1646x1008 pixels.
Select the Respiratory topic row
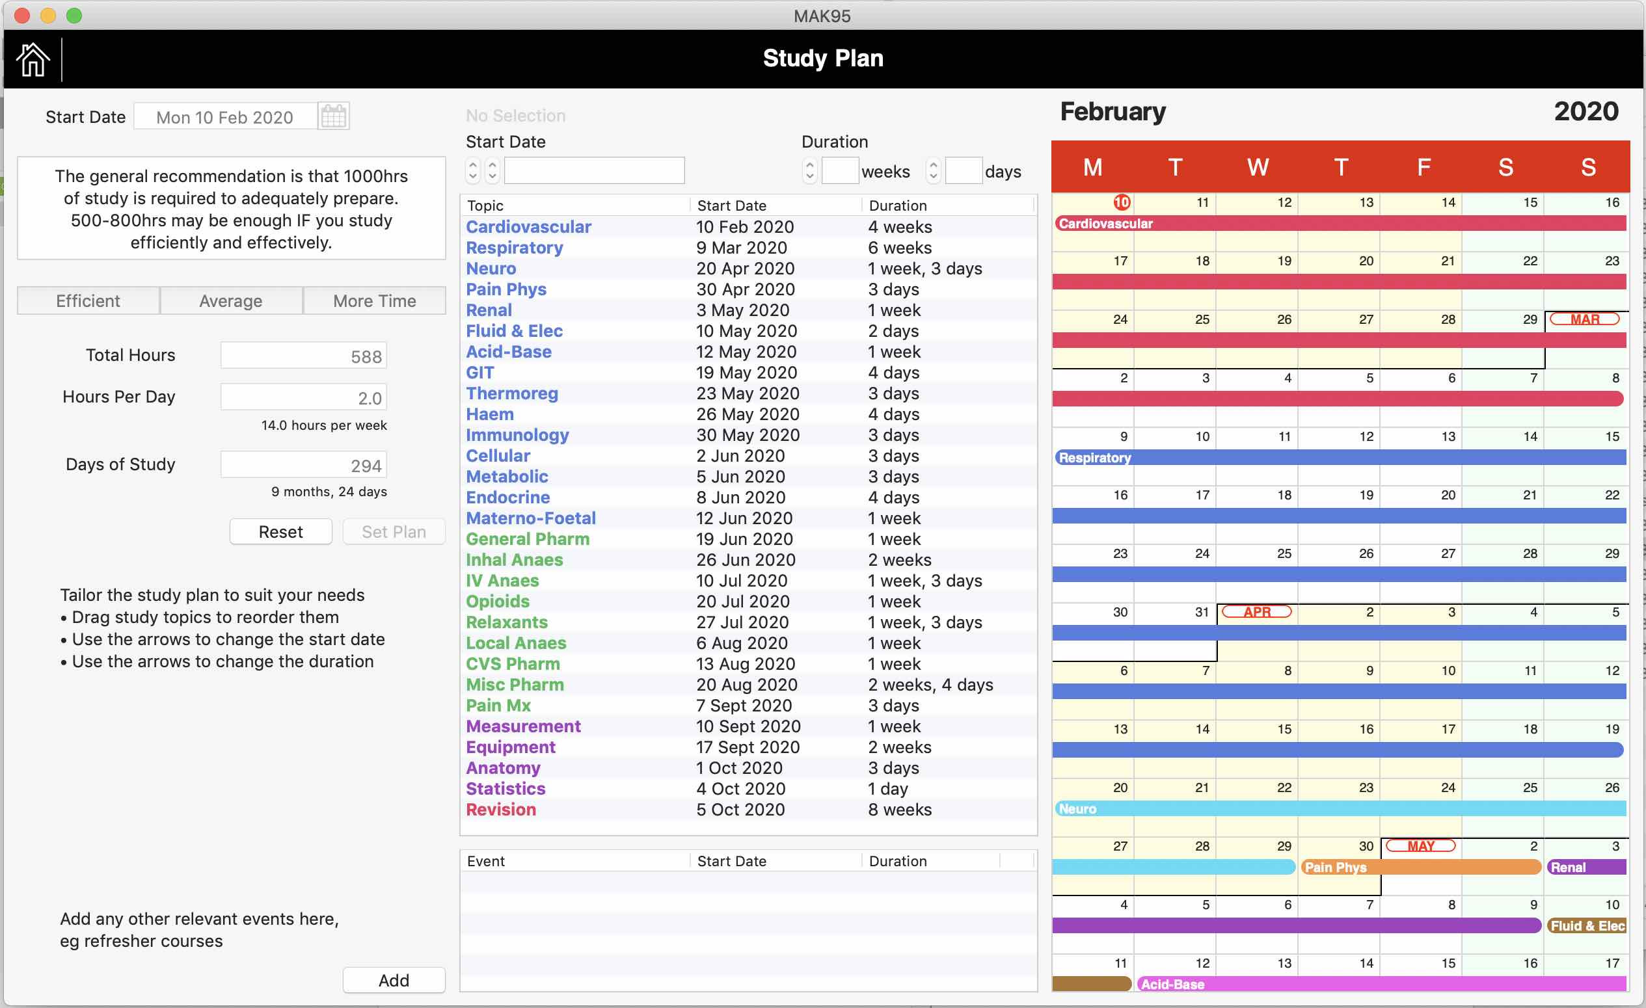point(748,248)
